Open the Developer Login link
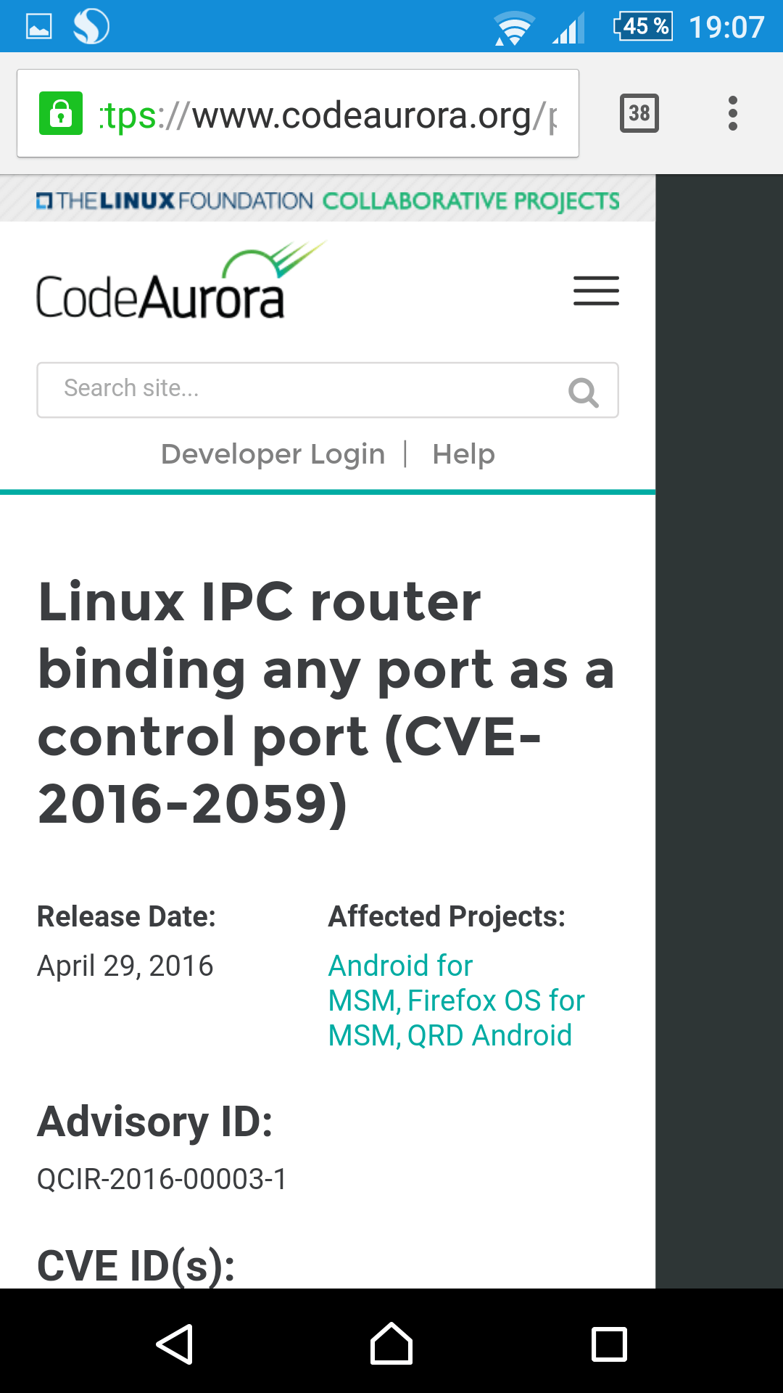The width and height of the screenshot is (783, 1393). pyautogui.click(x=273, y=454)
